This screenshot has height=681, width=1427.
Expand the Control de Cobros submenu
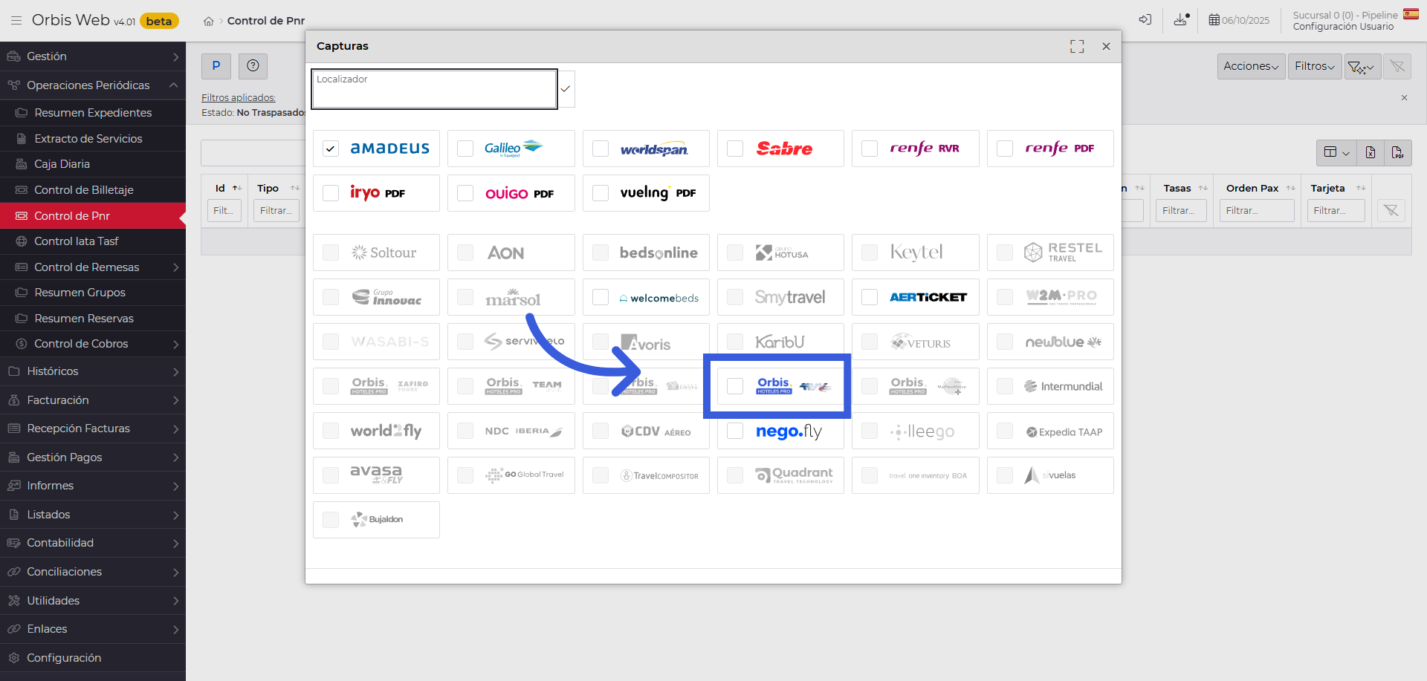pos(93,344)
